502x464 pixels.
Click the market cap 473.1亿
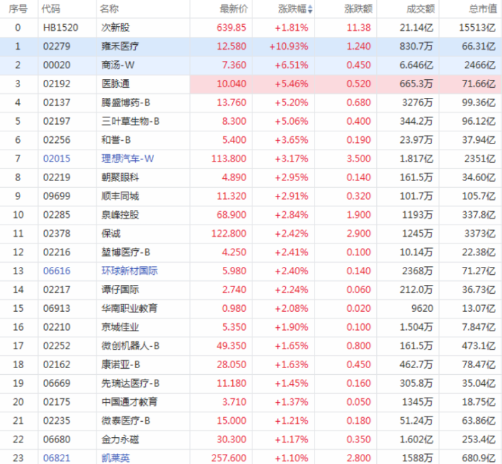pos(479,346)
